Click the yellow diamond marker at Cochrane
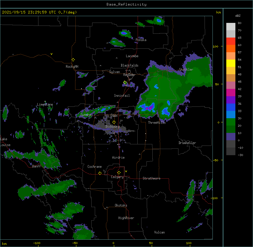This screenshot has height=247, width=253. point(100,173)
